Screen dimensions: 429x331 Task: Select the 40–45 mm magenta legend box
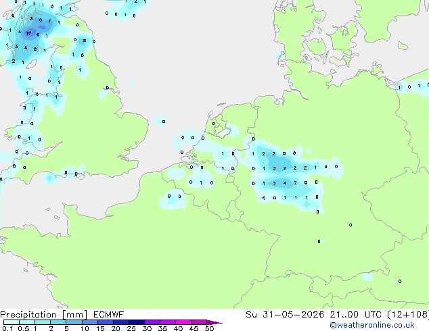(183, 322)
